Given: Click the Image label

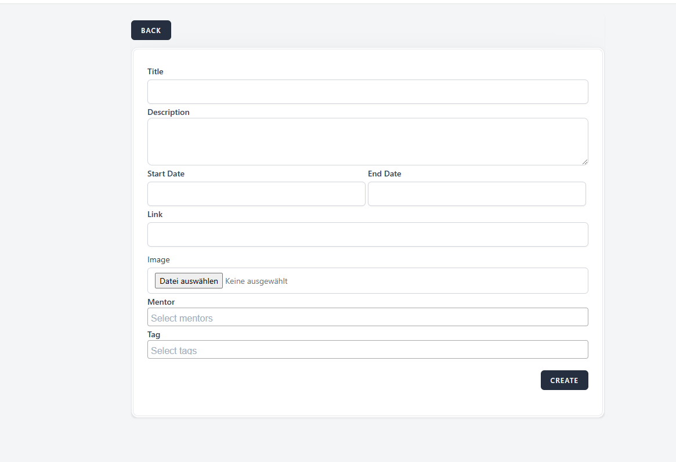Looking at the screenshot, I should pos(158,259).
